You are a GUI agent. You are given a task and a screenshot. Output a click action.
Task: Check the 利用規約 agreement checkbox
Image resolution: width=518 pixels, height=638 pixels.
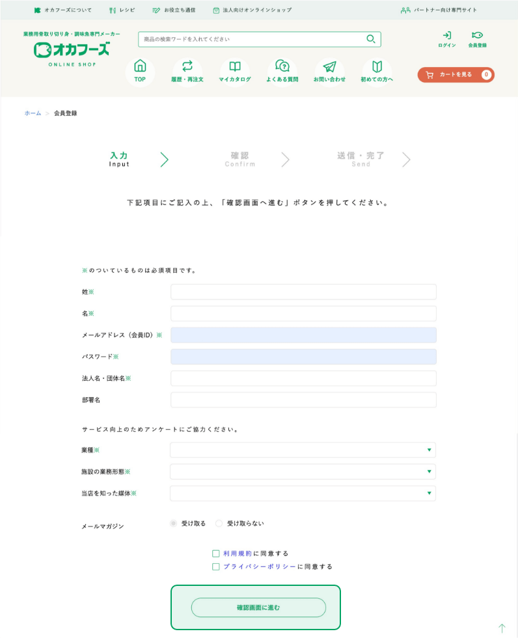216,553
